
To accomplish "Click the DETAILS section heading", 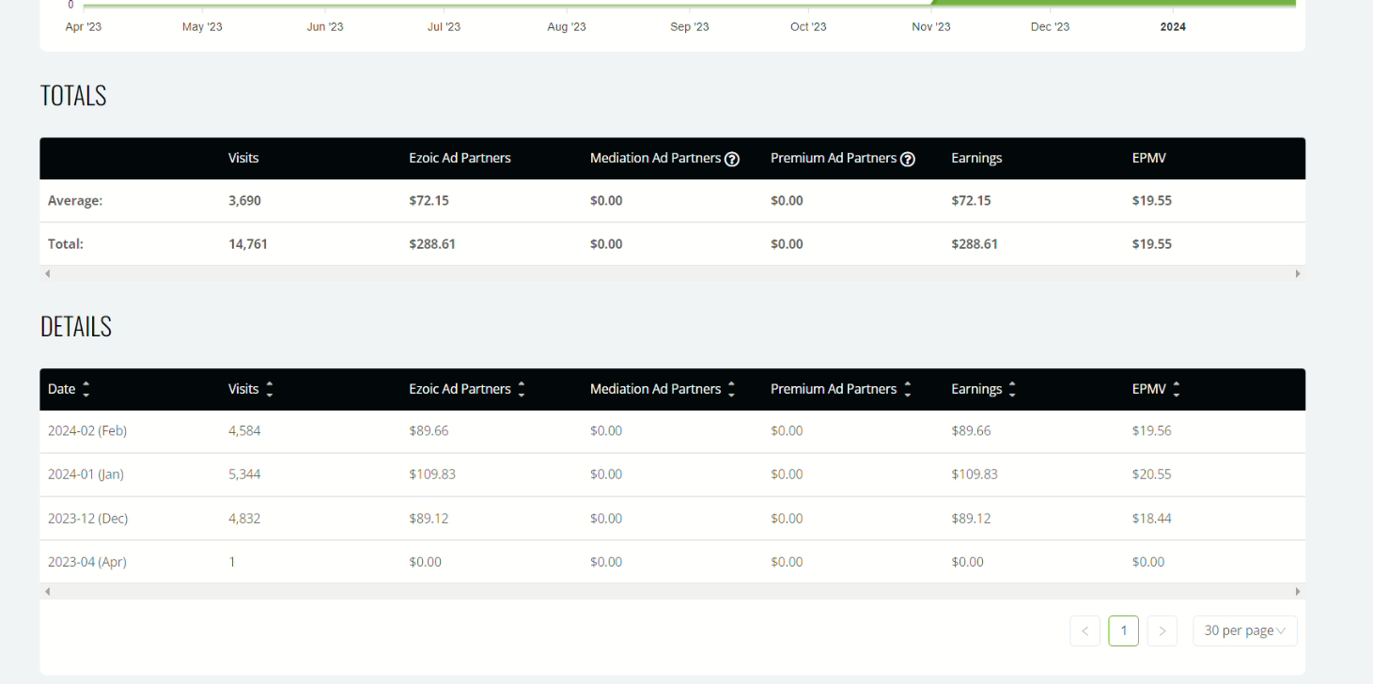I will click(76, 327).
